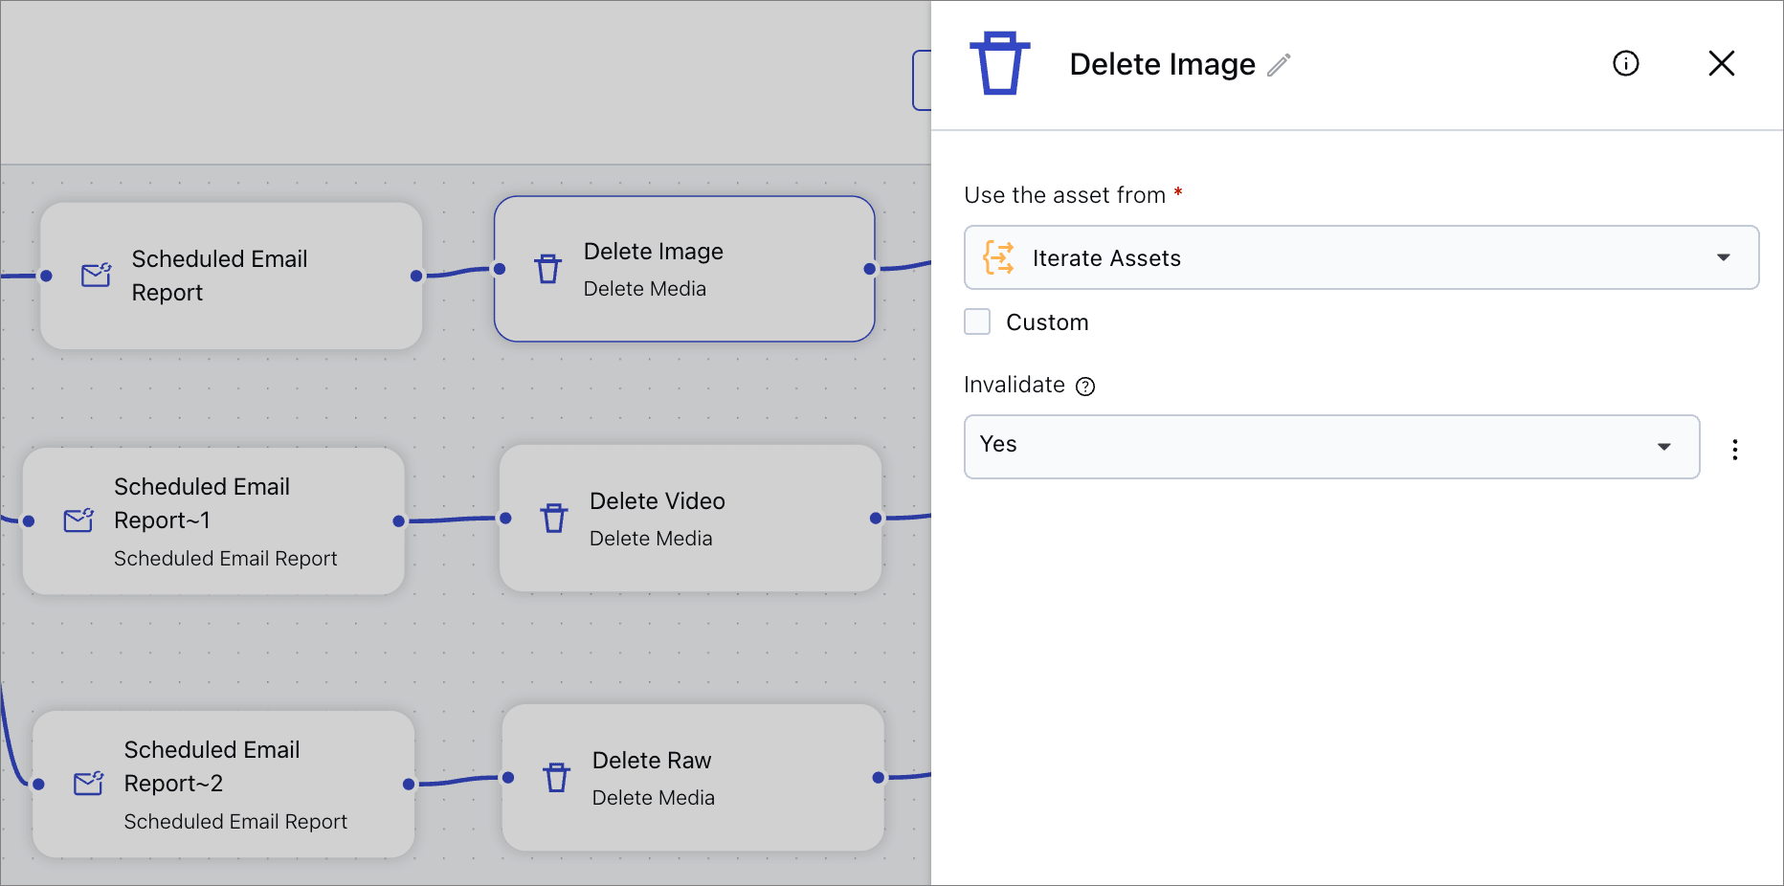Open the Invalidate dropdown showing Yes

[1330, 447]
